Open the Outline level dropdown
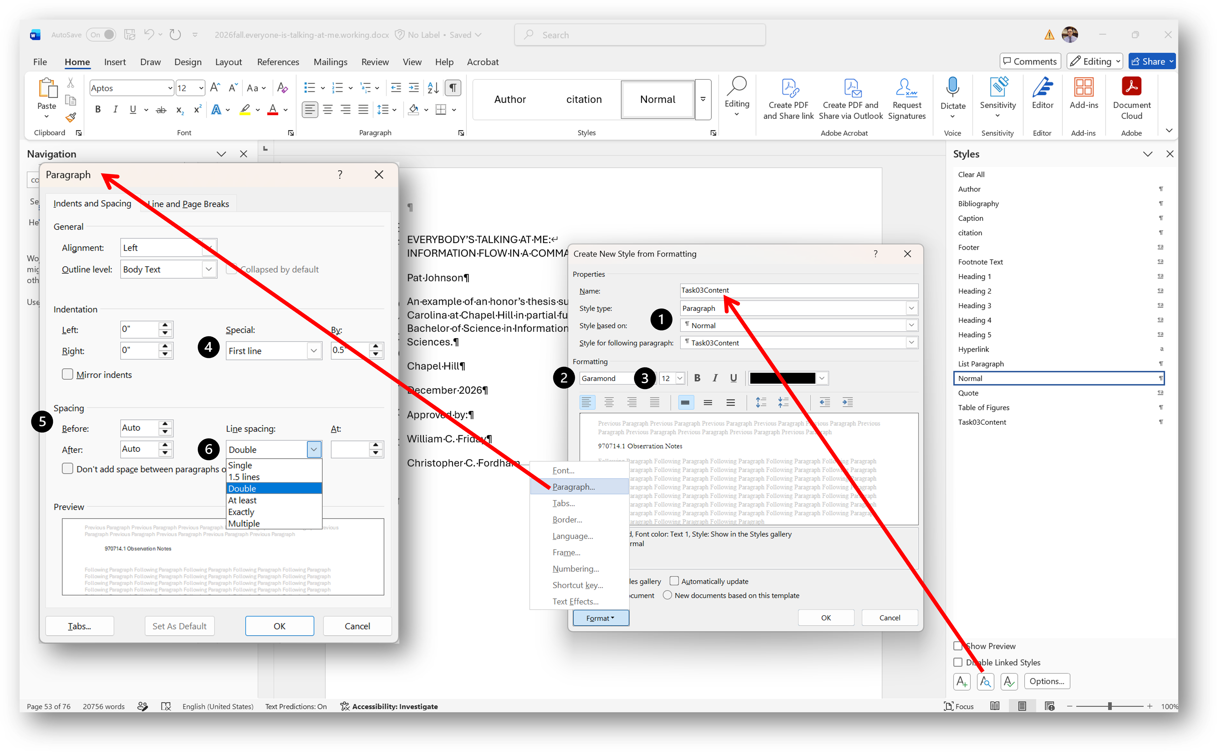Viewport: 1218px width, 752px height. [209, 269]
